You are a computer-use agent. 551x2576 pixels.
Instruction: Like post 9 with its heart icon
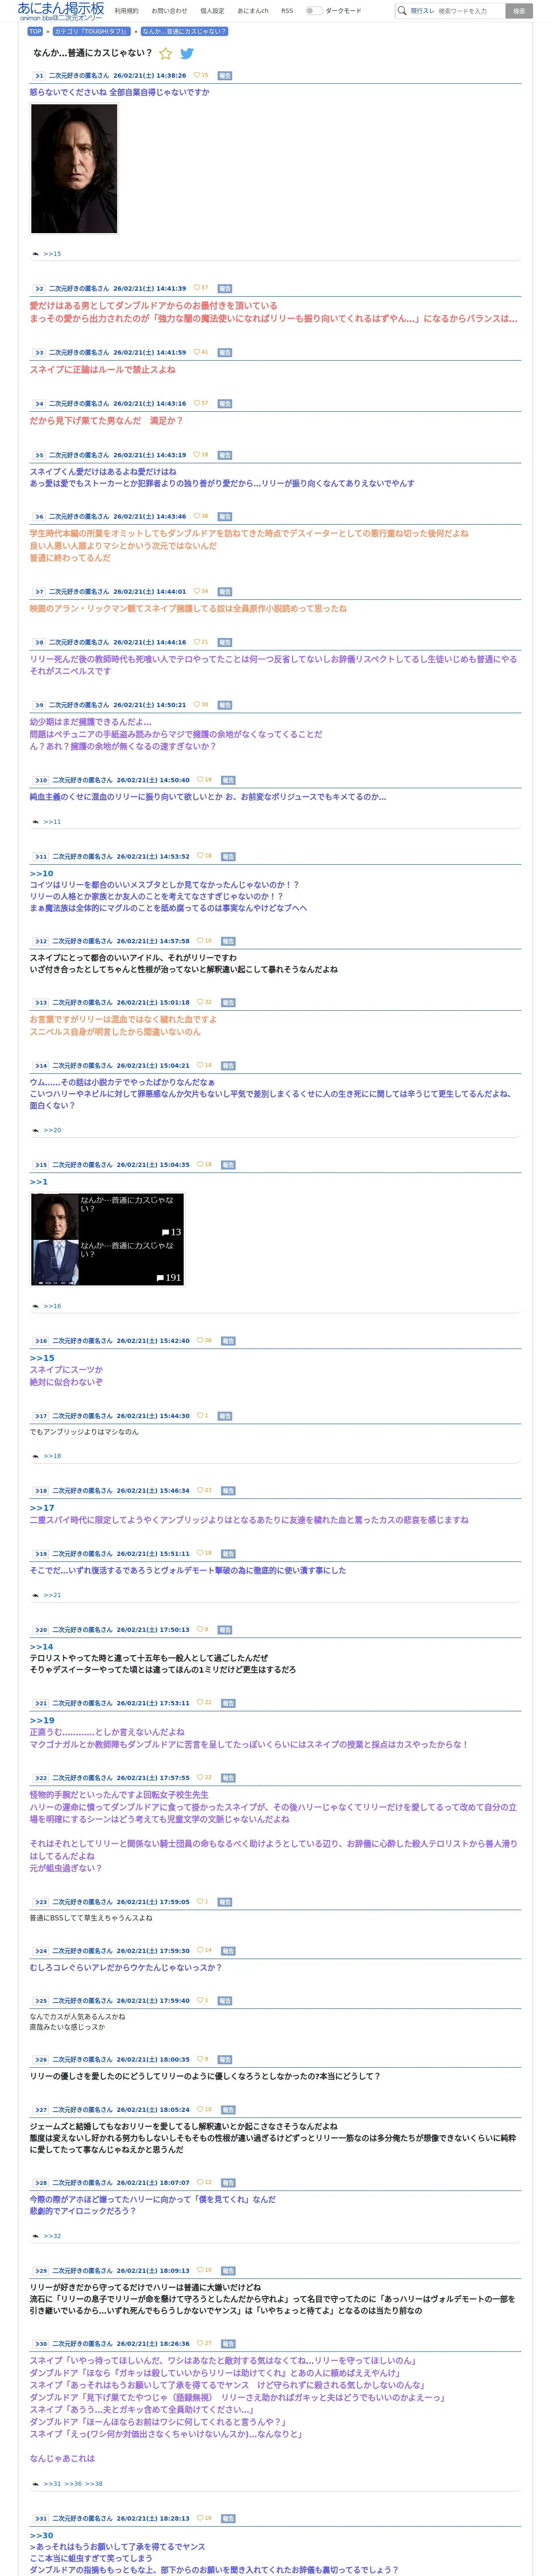[196, 704]
